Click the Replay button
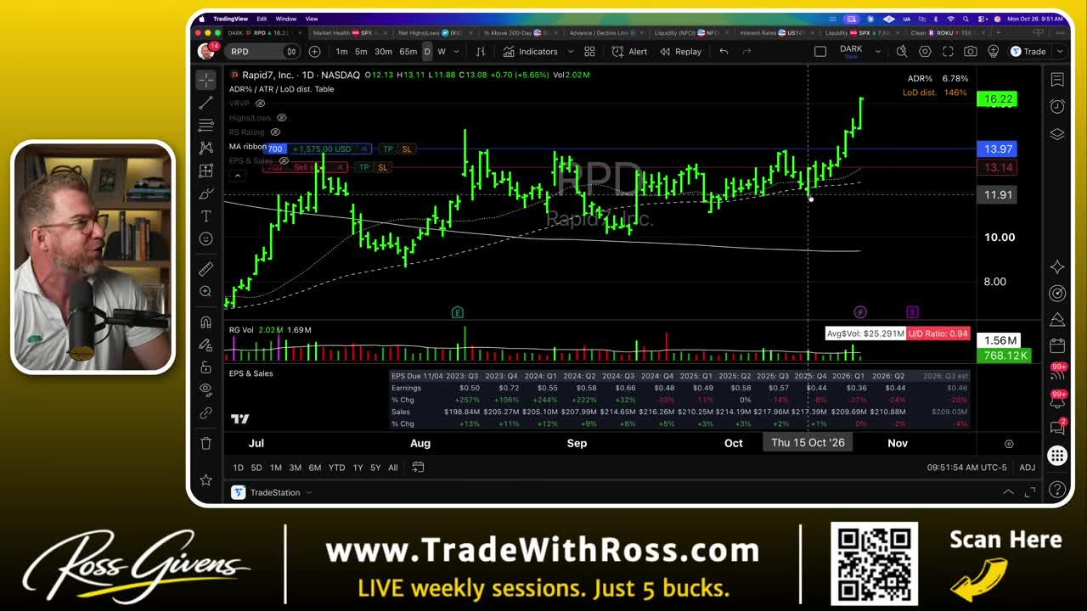1087x611 pixels. click(679, 52)
